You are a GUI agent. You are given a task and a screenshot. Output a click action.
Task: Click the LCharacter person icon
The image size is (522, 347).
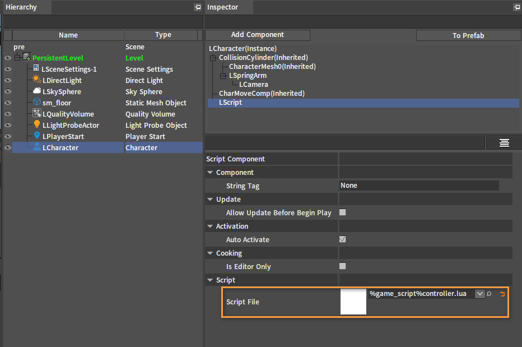click(x=37, y=147)
